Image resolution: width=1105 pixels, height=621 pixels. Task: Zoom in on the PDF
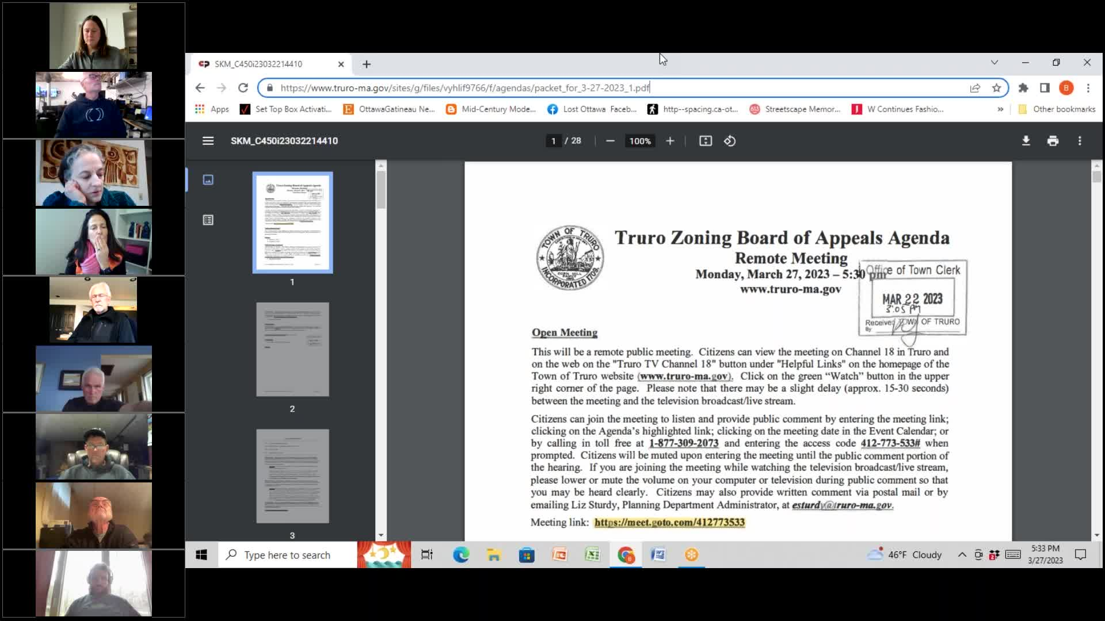[x=670, y=141]
